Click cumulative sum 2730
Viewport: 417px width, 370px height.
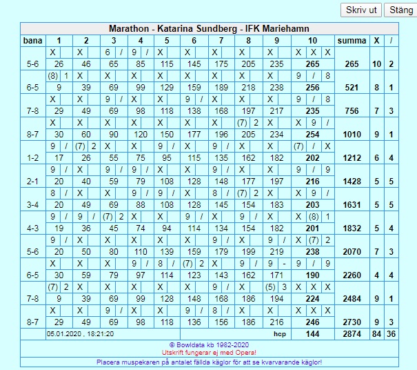[x=352, y=322]
